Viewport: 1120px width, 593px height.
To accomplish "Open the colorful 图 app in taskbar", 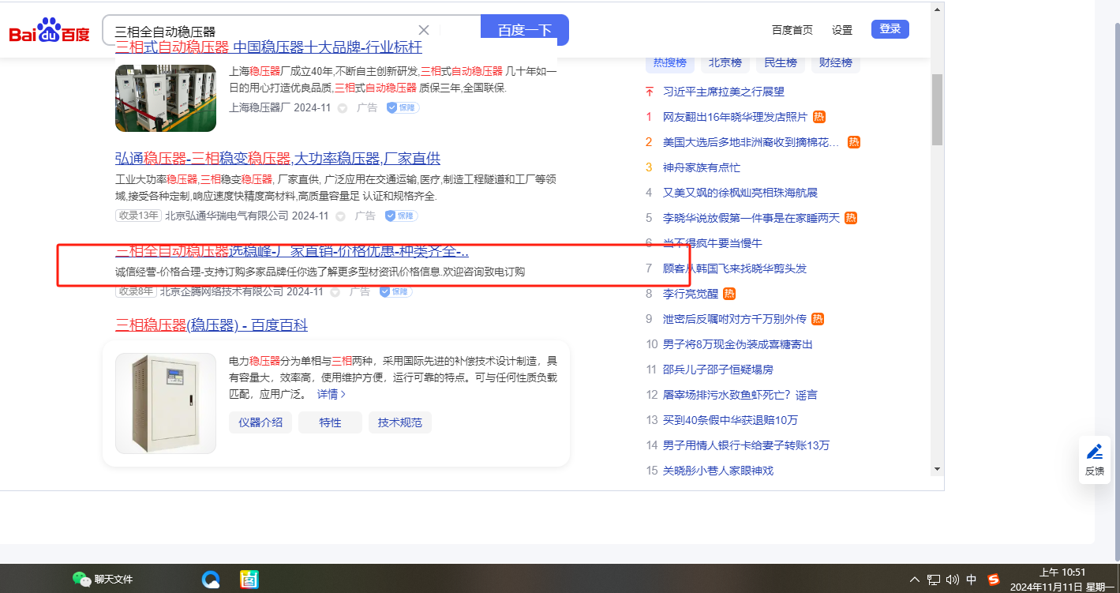I will [x=249, y=579].
